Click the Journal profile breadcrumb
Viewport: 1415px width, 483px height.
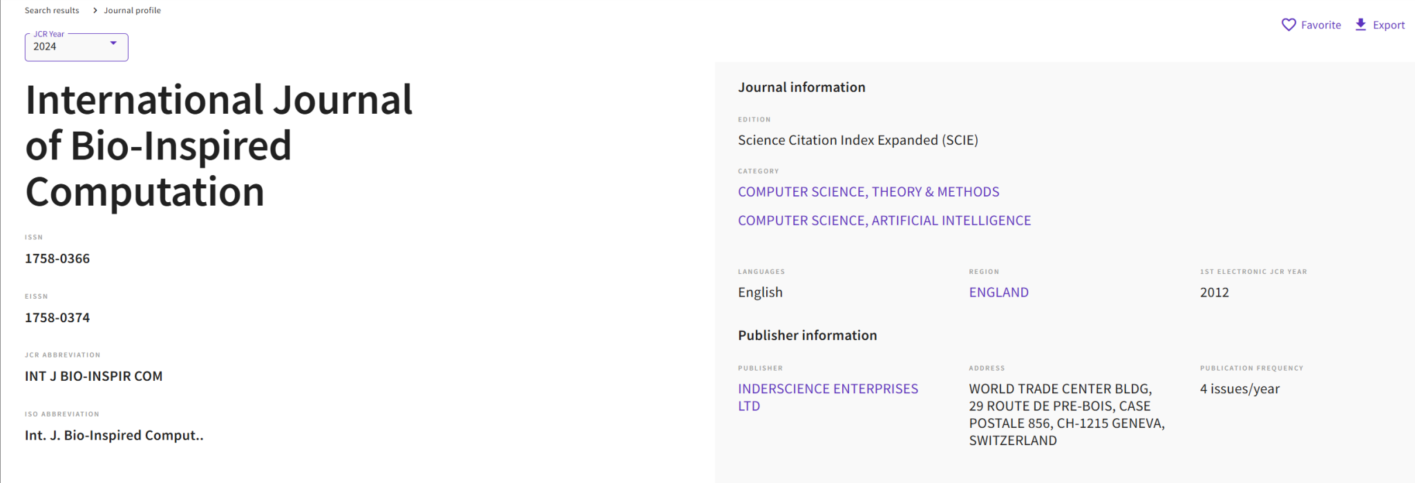pyautogui.click(x=132, y=10)
